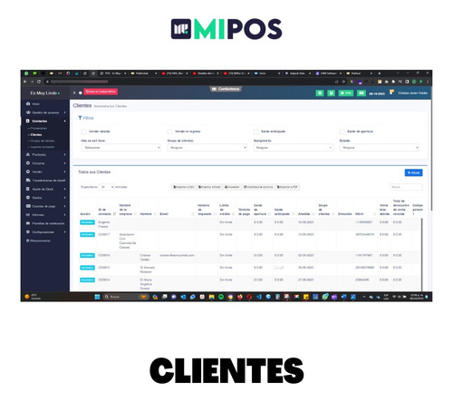Click the browser reload icon
453x402 pixels.
[x=39, y=82]
